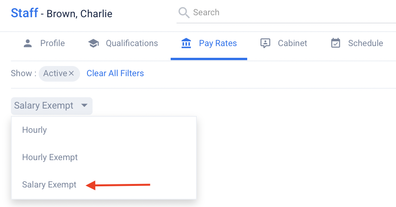Image resolution: width=396 pixels, height=207 pixels.
Task: Click the person icon beside Profile
Action: tap(28, 43)
